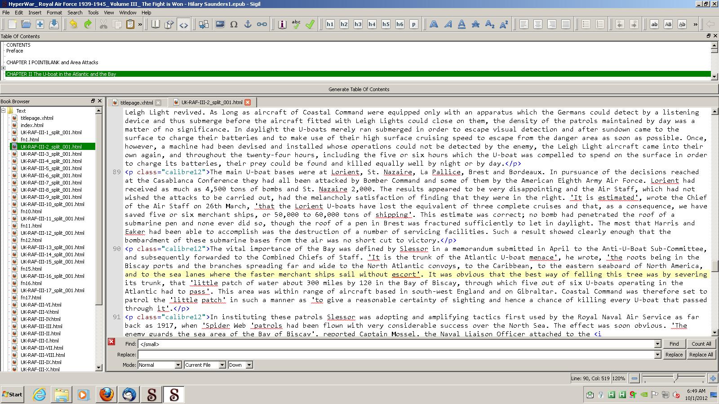Open the Replace history dropdown
Screen dimensions: 719x404
[x=657, y=355]
